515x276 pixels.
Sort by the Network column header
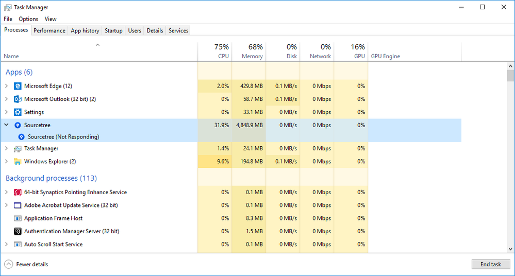[x=317, y=51]
